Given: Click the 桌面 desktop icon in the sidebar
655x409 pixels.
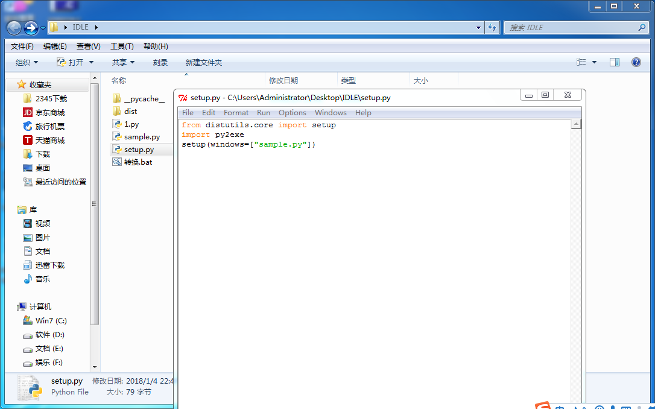Looking at the screenshot, I should 28,168.
